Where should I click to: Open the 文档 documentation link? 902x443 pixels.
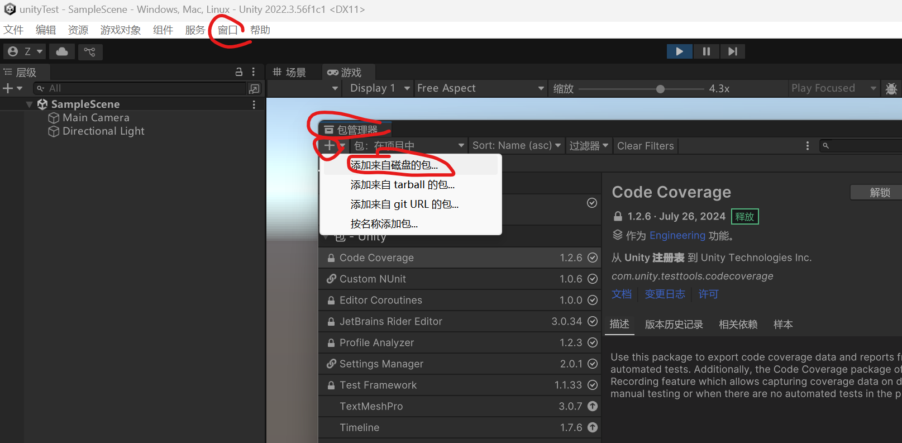click(622, 294)
